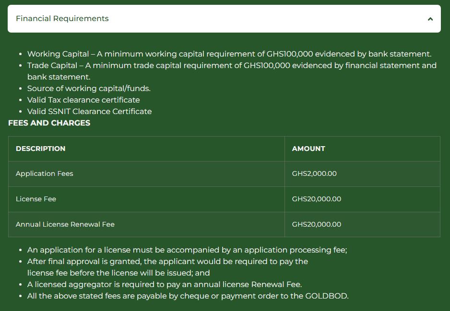The width and height of the screenshot is (450, 311).
Task: Click the Financial Requirements accordion title
Action: click(62, 19)
